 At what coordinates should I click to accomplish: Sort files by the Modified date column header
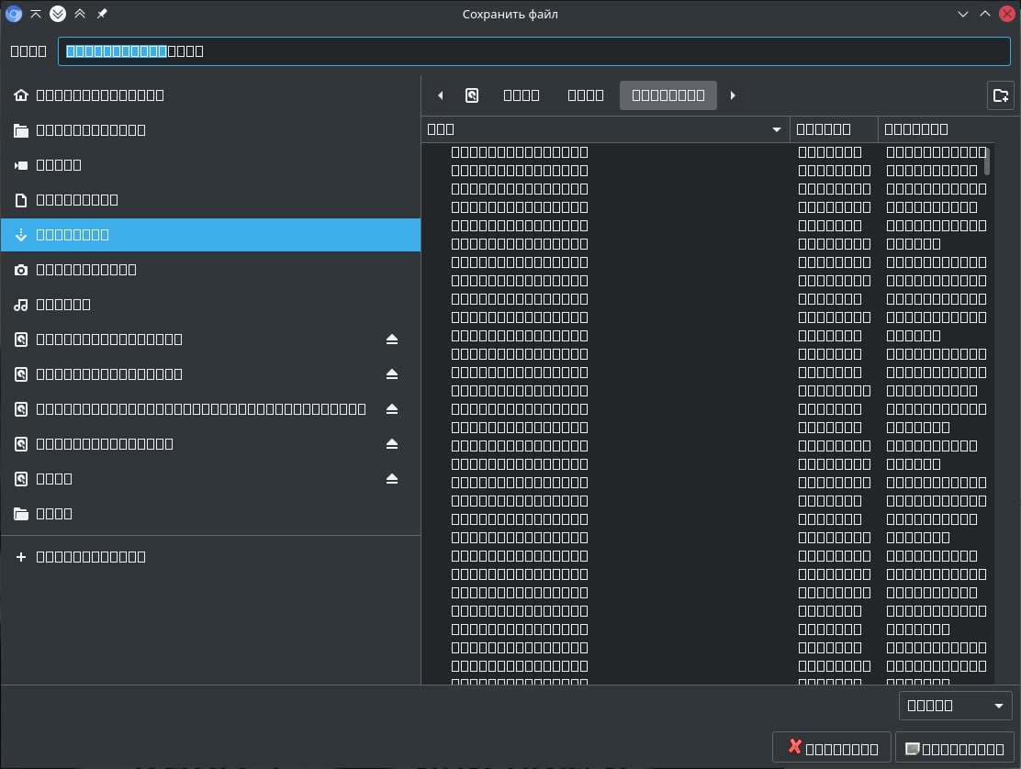point(936,129)
